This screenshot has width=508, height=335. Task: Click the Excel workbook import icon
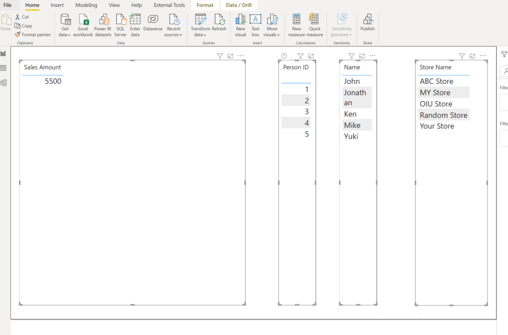tap(83, 23)
